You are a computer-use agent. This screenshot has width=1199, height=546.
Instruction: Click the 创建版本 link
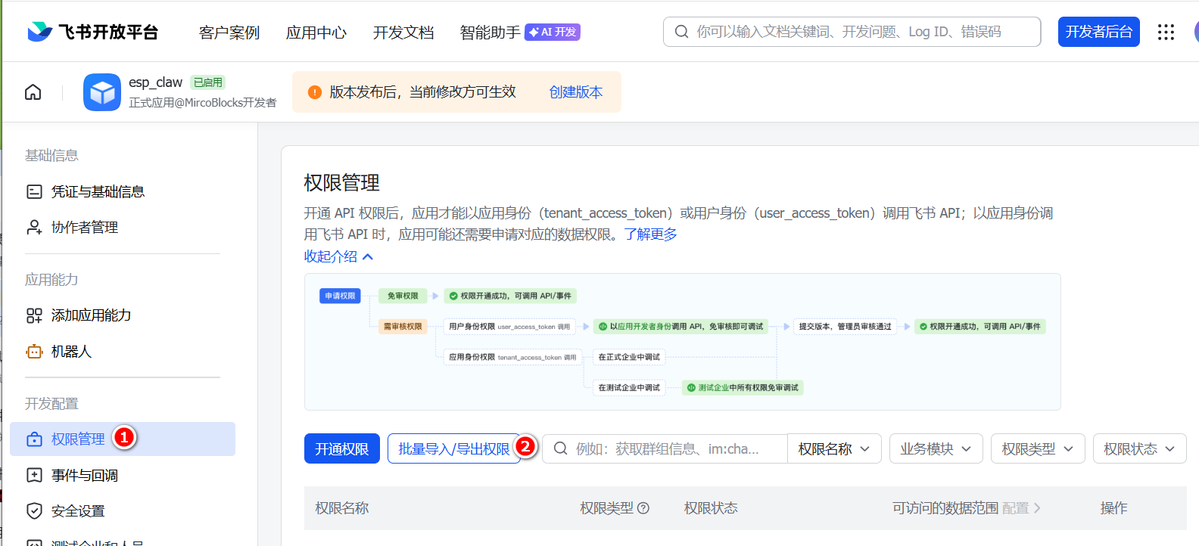(576, 92)
